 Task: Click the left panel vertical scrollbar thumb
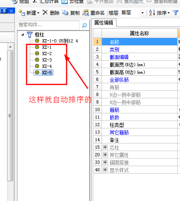10,116
